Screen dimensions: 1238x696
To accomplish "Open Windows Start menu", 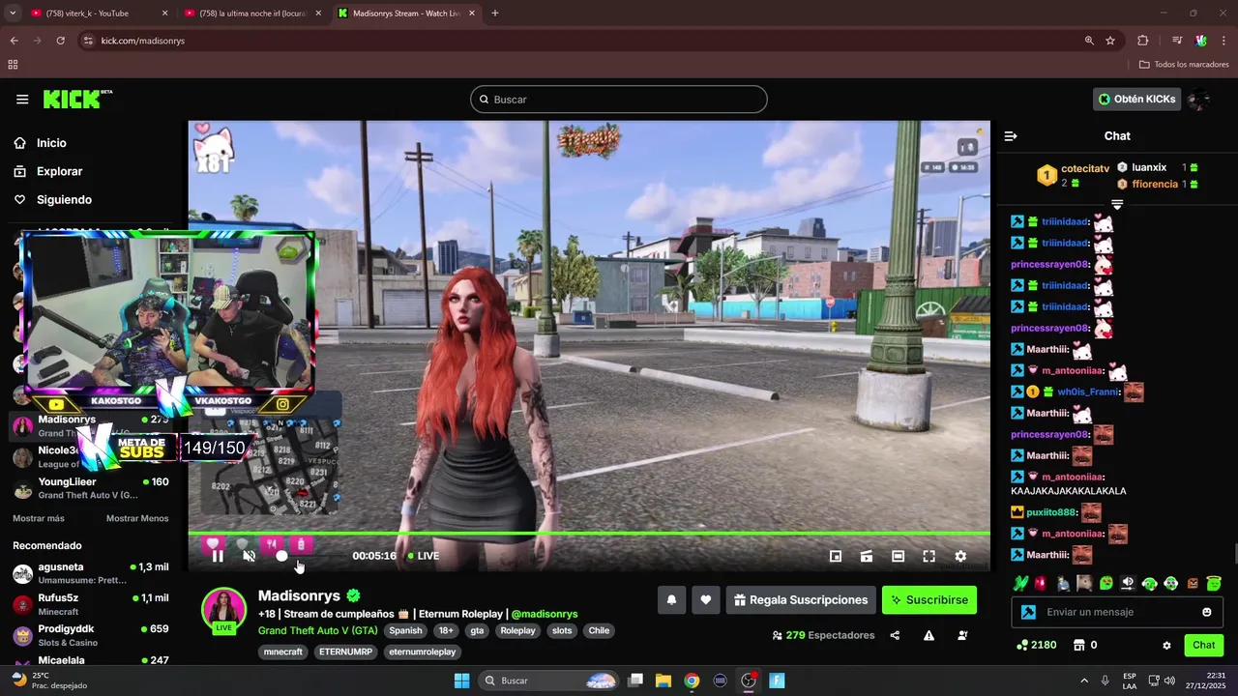I will click(x=461, y=681).
